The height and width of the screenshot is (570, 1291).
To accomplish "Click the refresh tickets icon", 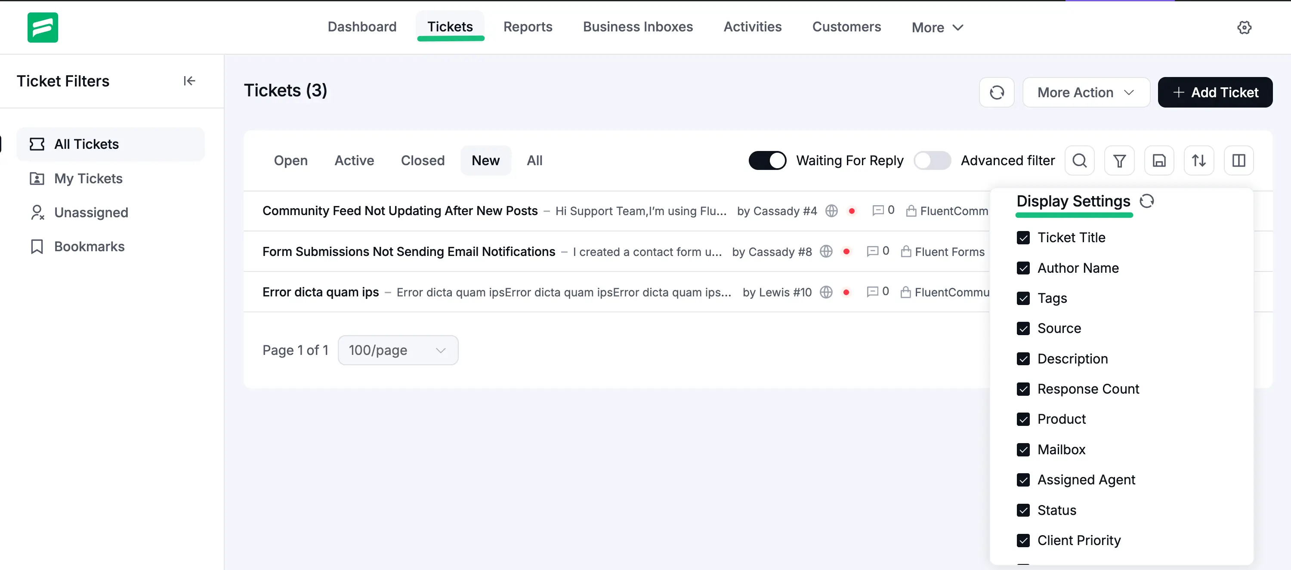I will click(996, 92).
